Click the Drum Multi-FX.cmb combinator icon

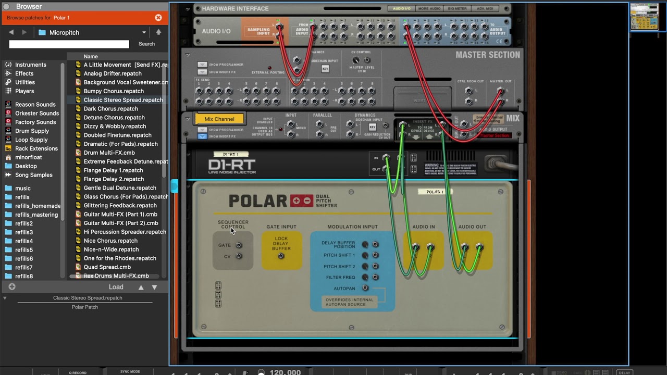(x=78, y=153)
